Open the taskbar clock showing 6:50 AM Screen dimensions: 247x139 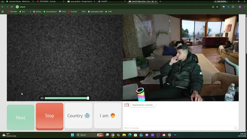tap(242, 135)
